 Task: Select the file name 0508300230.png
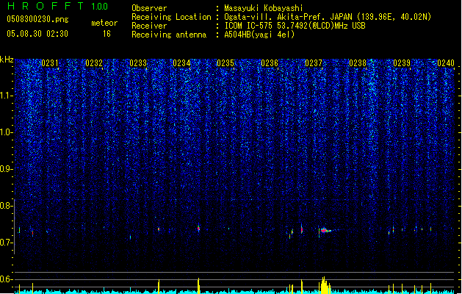click(37, 19)
